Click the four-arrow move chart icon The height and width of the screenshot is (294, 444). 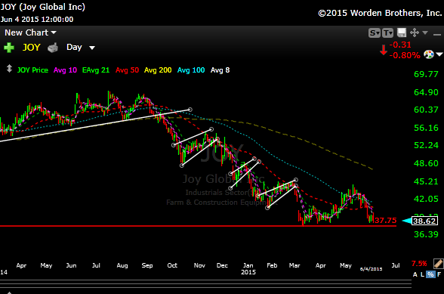415,32
